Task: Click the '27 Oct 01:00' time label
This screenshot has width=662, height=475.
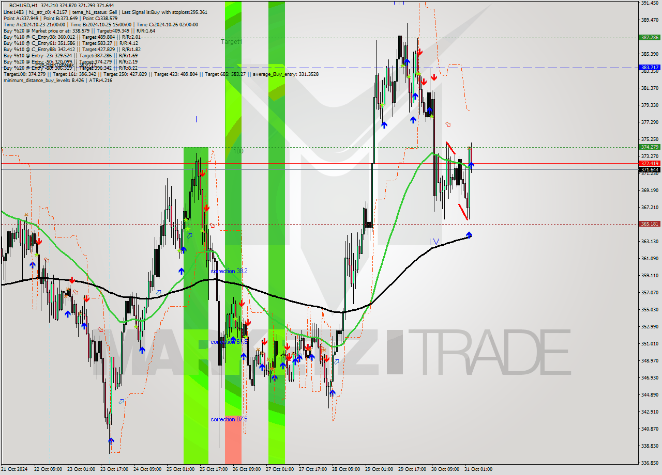Action: [280, 469]
